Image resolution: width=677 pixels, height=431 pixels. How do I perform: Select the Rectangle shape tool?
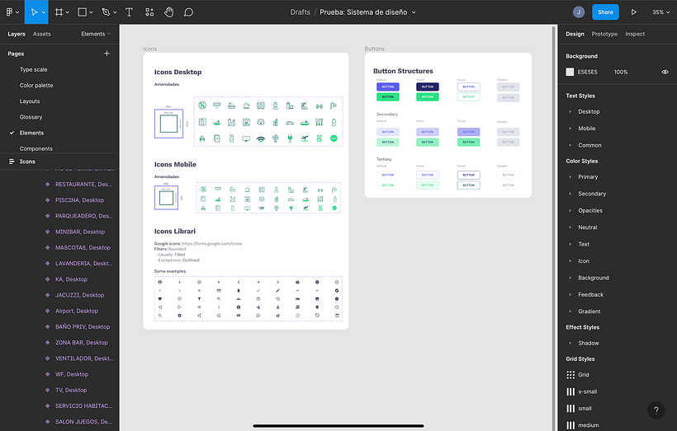tap(82, 12)
